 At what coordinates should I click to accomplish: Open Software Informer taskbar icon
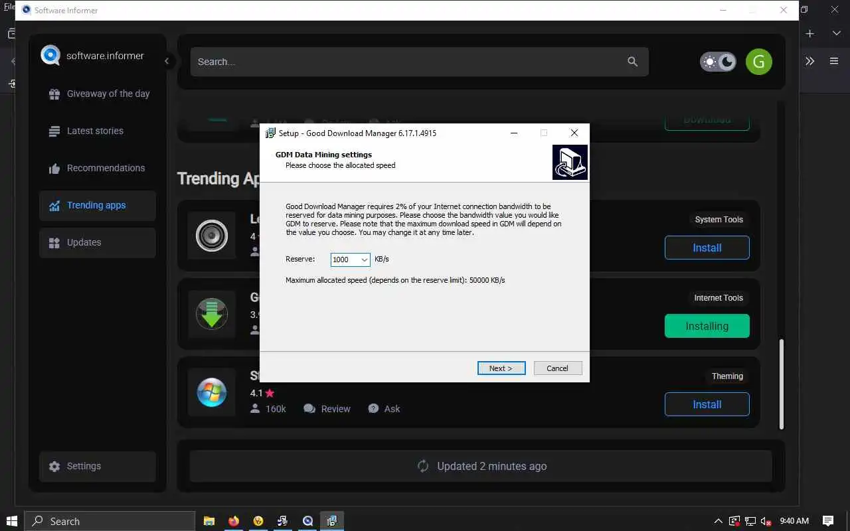307,521
